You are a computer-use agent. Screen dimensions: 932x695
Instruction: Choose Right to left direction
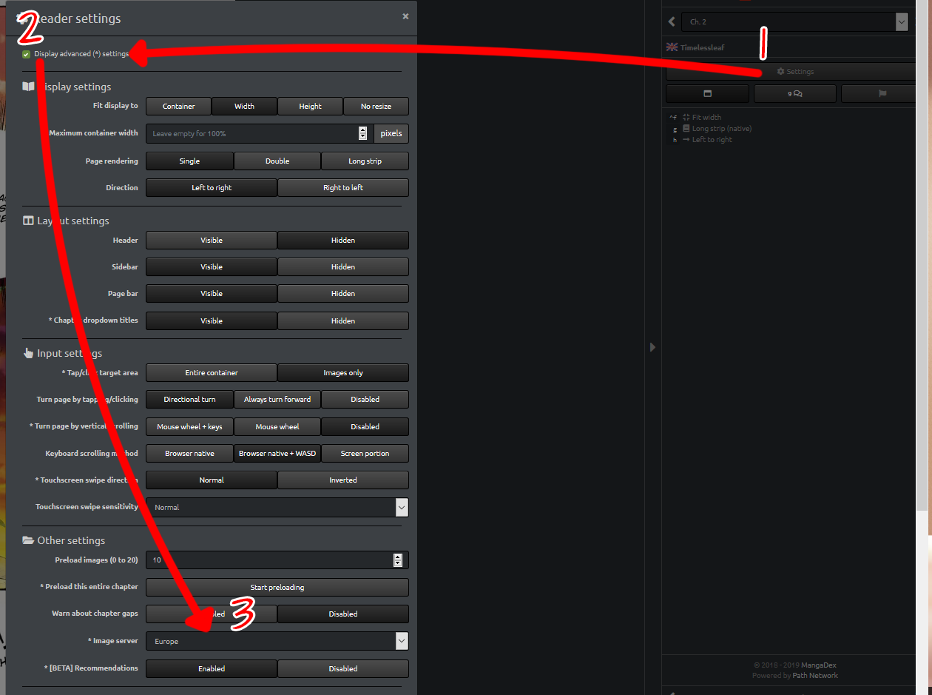pyautogui.click(x=343, y=187)
